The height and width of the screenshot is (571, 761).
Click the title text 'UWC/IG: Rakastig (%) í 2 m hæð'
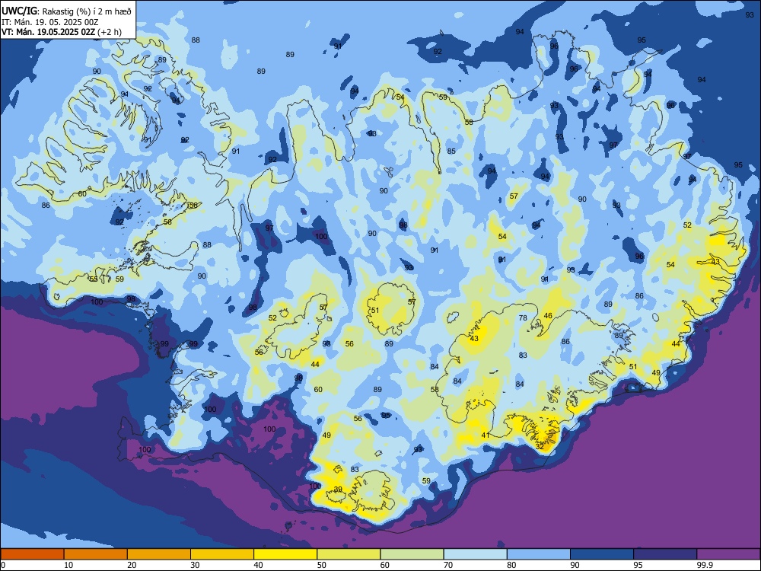[x=66, y=11]
